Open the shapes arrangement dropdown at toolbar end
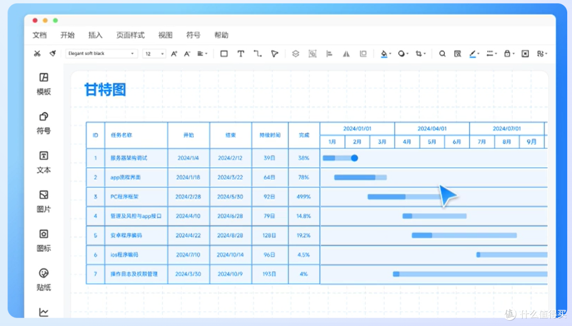The width and height of the screenshot is (572, 326). coord(542,53)
